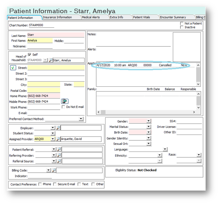Viewport: 219px width, 204px height.
Task: Toggle the Not a Patient checkbox
Action: 182,23
